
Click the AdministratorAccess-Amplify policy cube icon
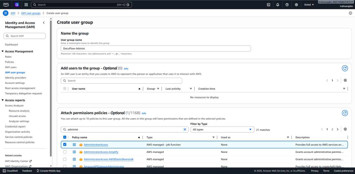point(81,152)
